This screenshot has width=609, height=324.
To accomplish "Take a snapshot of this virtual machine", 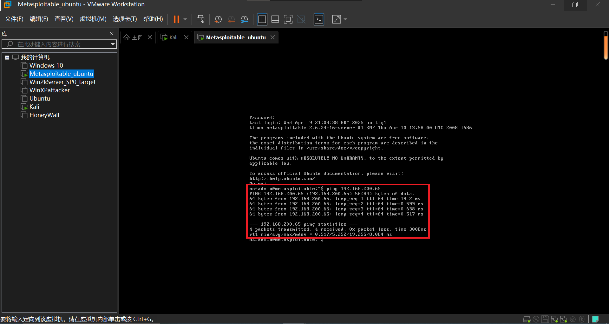I will click(218, 19).
